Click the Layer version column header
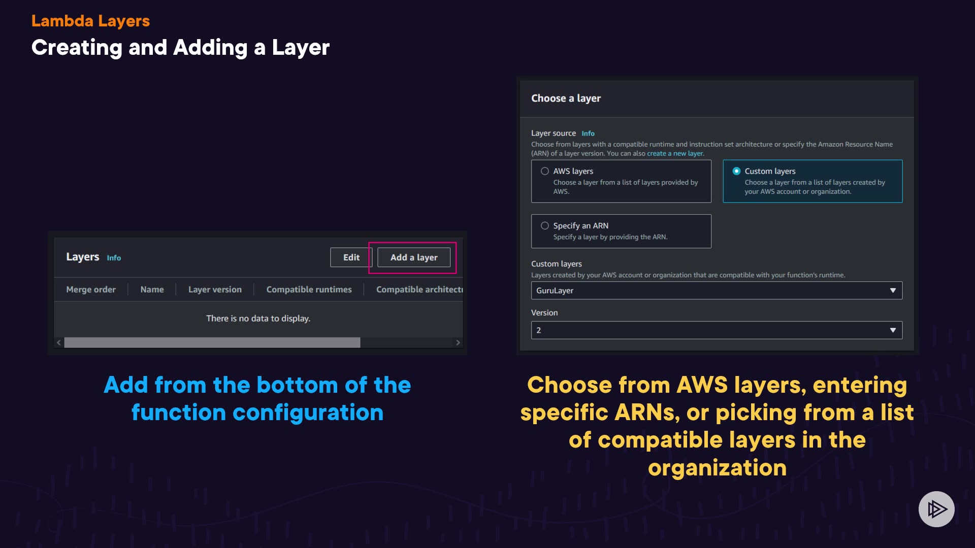Image resolution: width=975 pixels, height=548 pixels. pos(215,289)
